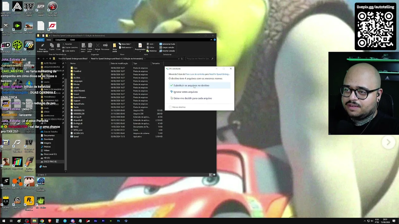Screen dimensions: 399x224
Task: Open the Abrir dropdown in the ribbon
Action: pos(151,44)
